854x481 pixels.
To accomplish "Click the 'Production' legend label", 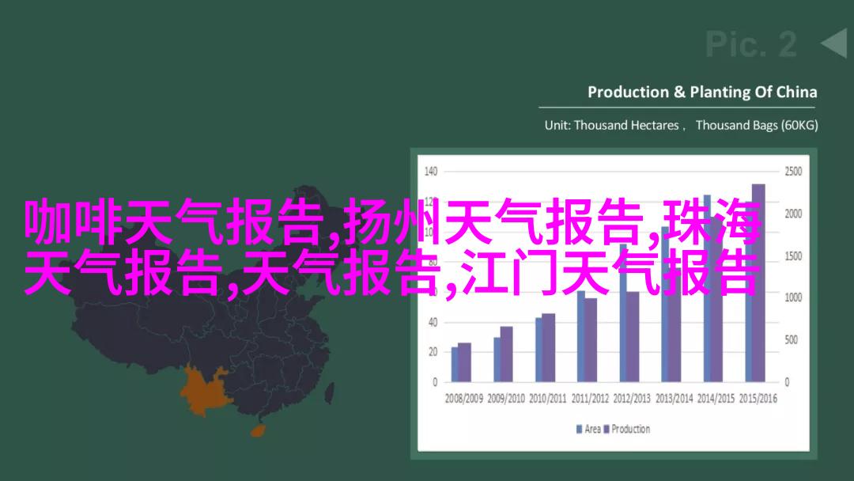I will (x=631, y=430).
